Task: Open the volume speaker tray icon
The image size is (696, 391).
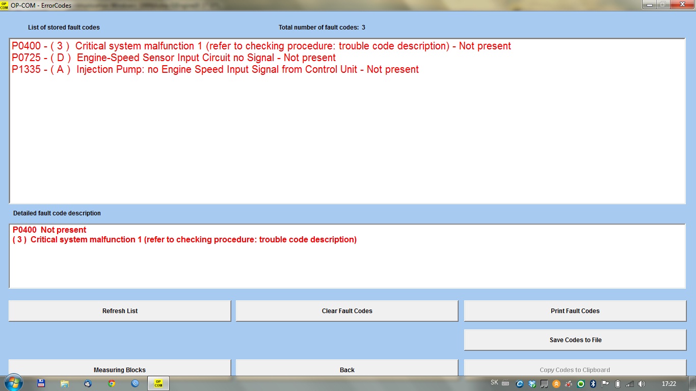Action: (641, 384)
